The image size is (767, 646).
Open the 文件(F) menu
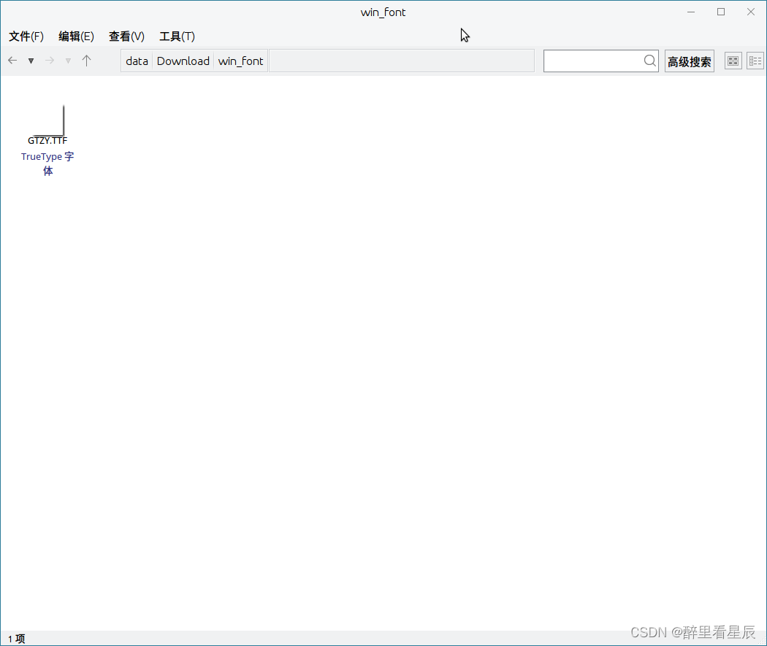pos(26,36)
